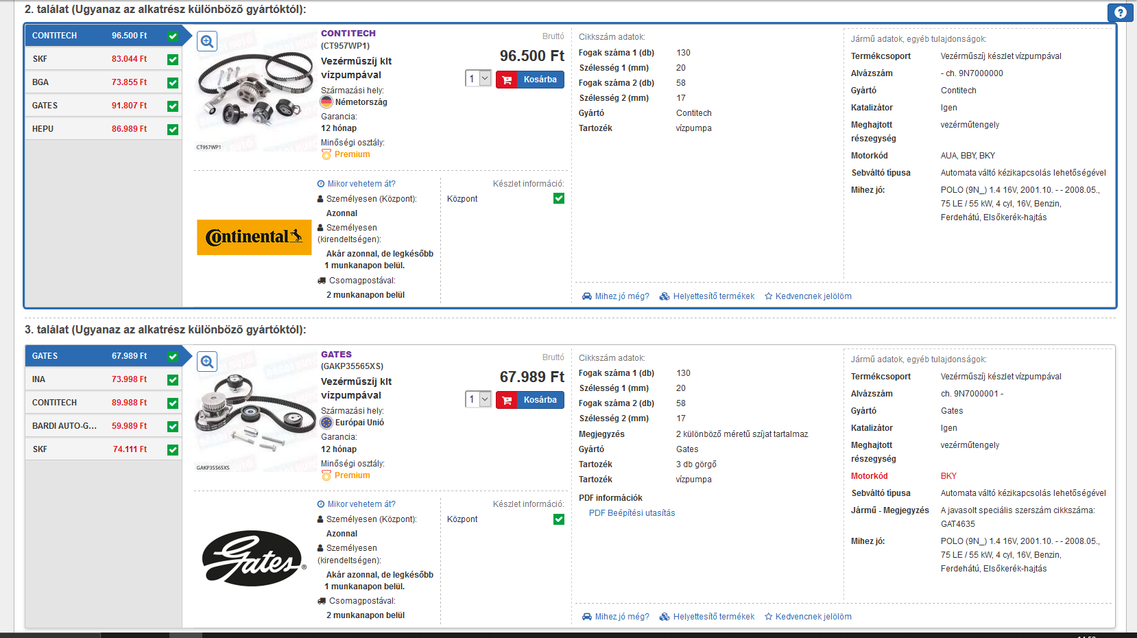The width and height of the screenshot is (1137, 638).
Task: Add Gates kit to cart with Kosárba
Action: [x=530, y=400]
